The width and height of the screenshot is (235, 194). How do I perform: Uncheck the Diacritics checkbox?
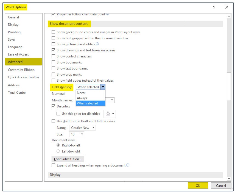(54, 106)
